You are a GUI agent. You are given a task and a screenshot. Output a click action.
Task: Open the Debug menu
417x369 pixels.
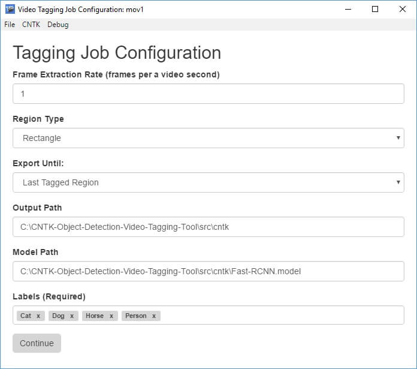(x=58, y=25)
